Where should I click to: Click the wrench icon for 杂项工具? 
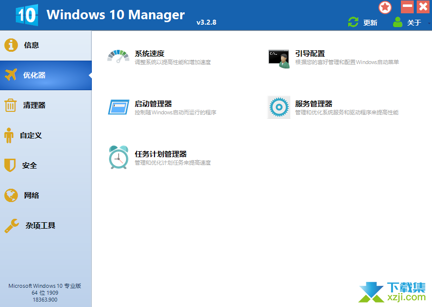(x=11, y=226)
